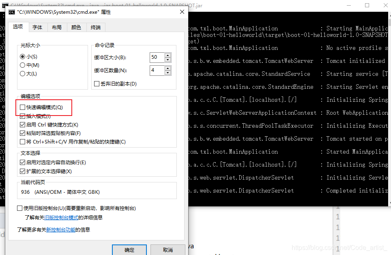Open the 旧版控制台模式 link
This screenshot has width=391, height=255.
tap(61, 218)
